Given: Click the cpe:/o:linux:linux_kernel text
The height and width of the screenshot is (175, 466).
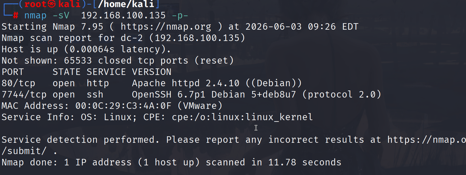Looking at the screenshot, I should click(242, 117).
